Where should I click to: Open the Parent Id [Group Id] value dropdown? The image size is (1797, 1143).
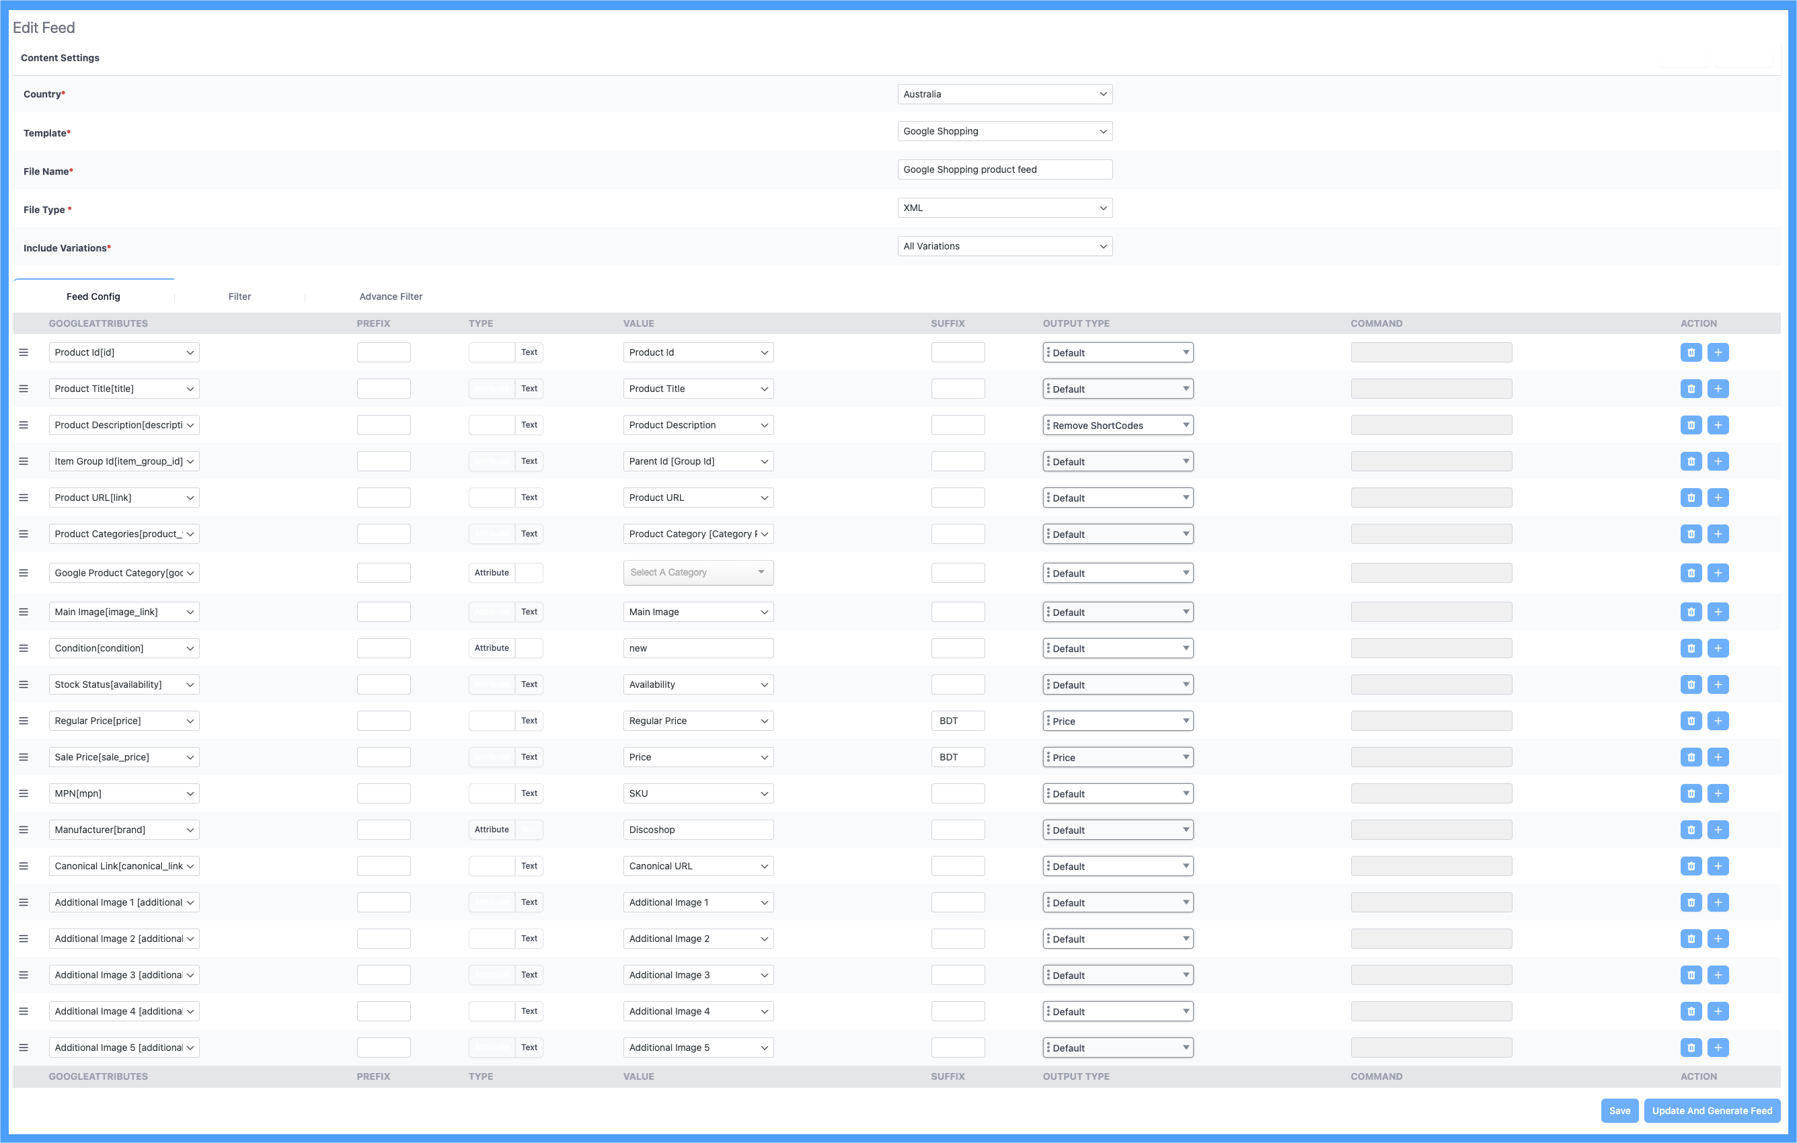click(699, 461)
